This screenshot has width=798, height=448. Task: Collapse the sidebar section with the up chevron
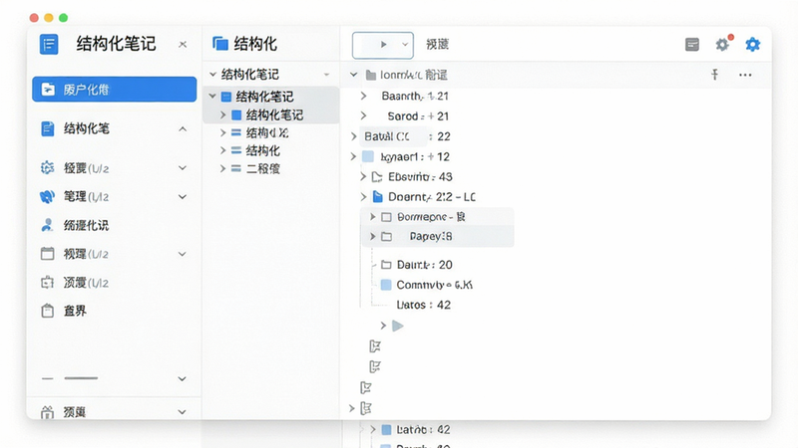(183, 129)
